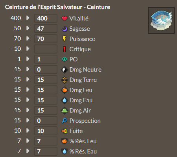Click the % Rés. Feu value field
177x157 pixels.
[x=46, y=141]
